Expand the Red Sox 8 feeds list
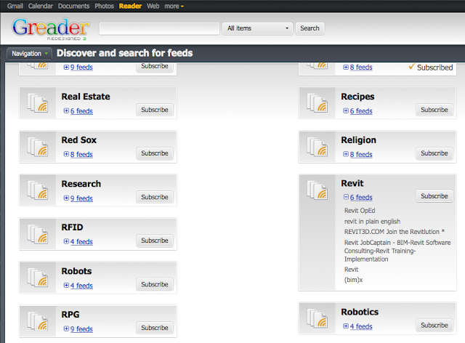 tap(78, 155)
